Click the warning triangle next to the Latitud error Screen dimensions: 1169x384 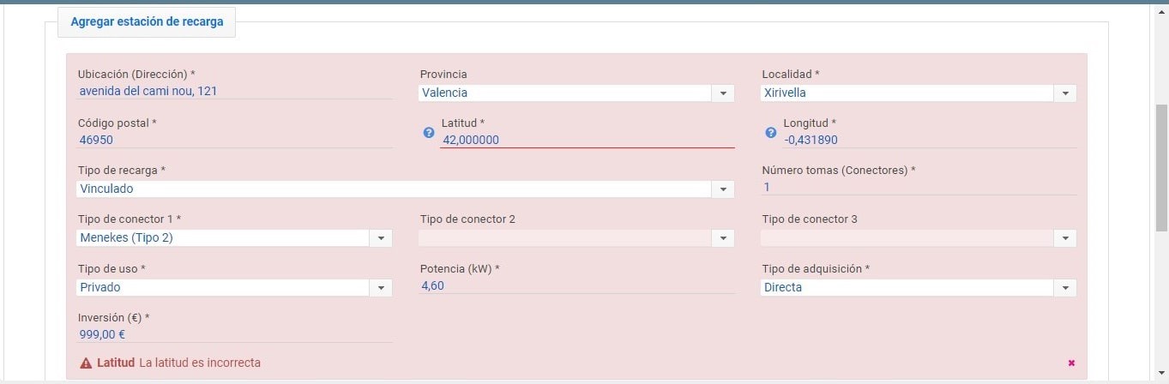(86, 363)
